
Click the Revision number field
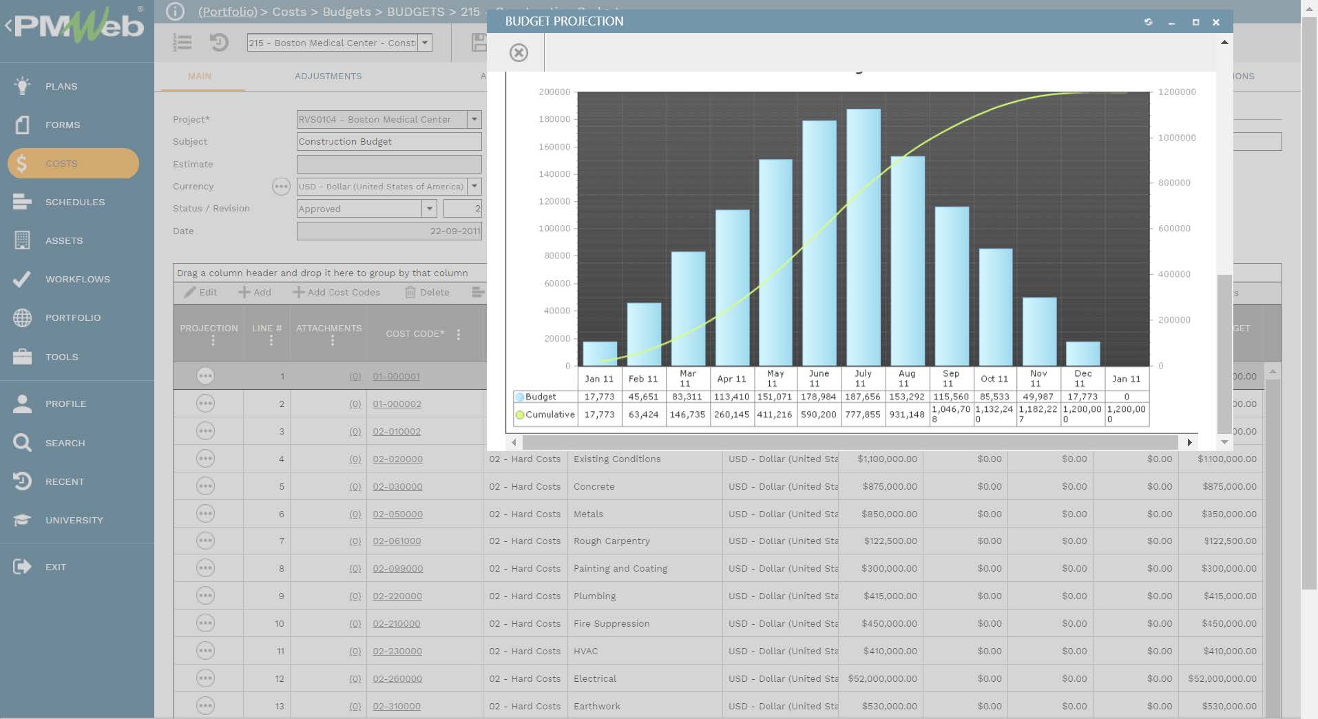(x=462, y=209)
